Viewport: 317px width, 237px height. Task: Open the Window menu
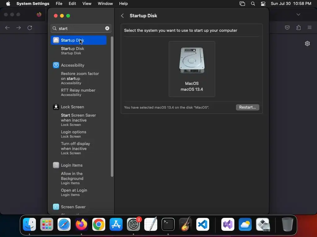[105, 4]
